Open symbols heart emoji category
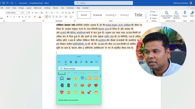The height and width of the screenshot is (109, 195). 97,62
